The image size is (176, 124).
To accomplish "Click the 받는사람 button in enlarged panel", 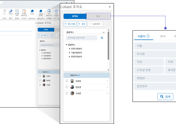I will coord(70,24).
